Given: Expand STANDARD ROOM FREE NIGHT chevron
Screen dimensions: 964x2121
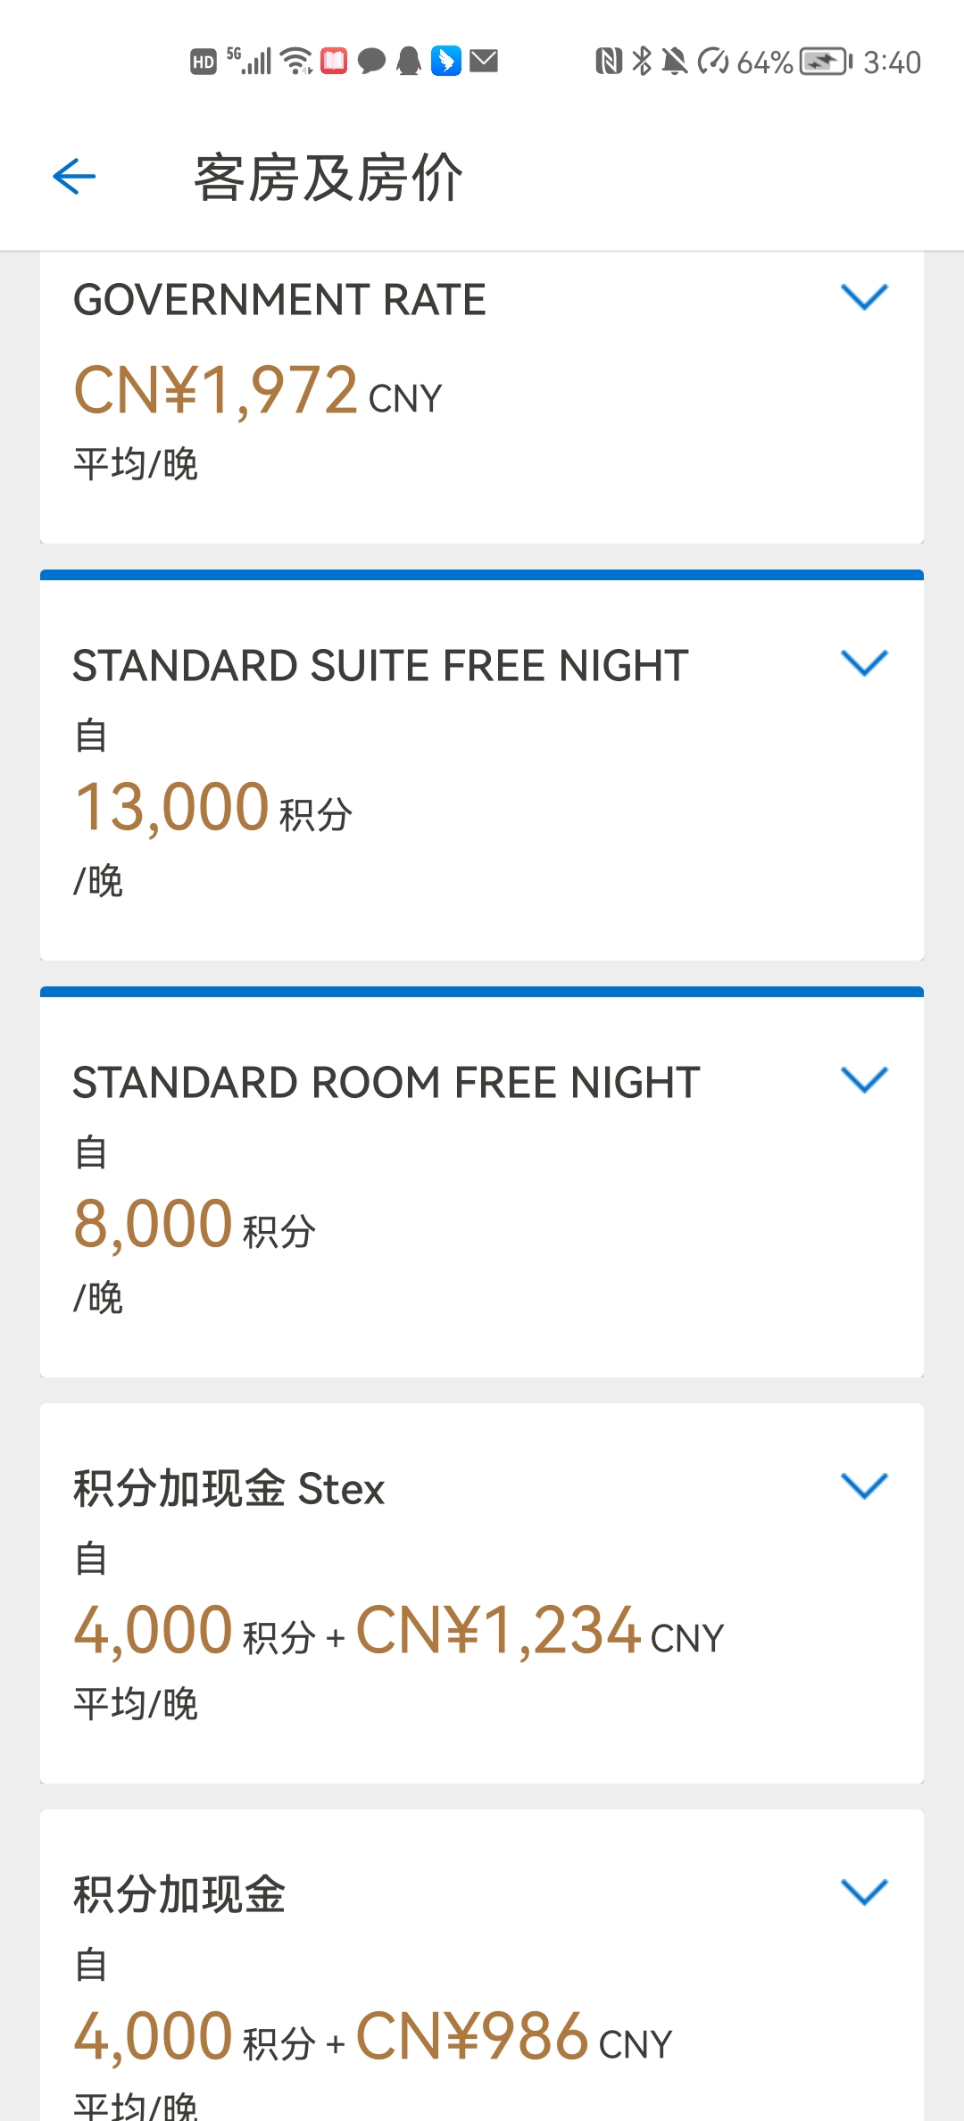Looking at the screenshot, I should point(864,1080).
